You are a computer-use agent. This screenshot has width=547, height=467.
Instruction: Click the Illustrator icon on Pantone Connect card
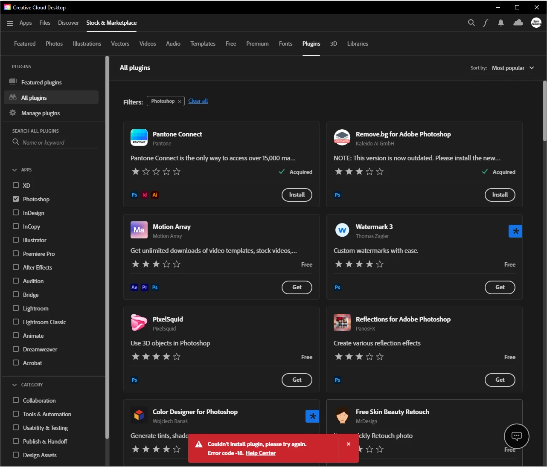[155, 195]
